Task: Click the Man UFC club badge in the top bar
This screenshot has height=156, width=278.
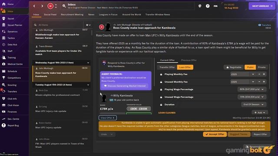Action: (x=50, y=6)
